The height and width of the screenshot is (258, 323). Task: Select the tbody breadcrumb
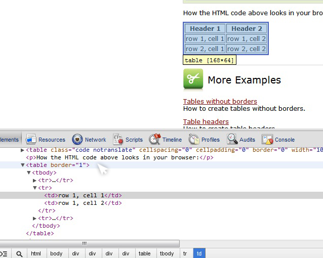pyautogui.click(x=167, y=253)
